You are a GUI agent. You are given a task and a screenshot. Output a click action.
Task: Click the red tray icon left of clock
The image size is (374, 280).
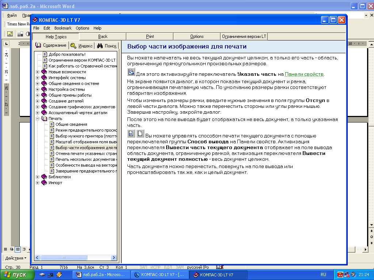coord(340,275)
